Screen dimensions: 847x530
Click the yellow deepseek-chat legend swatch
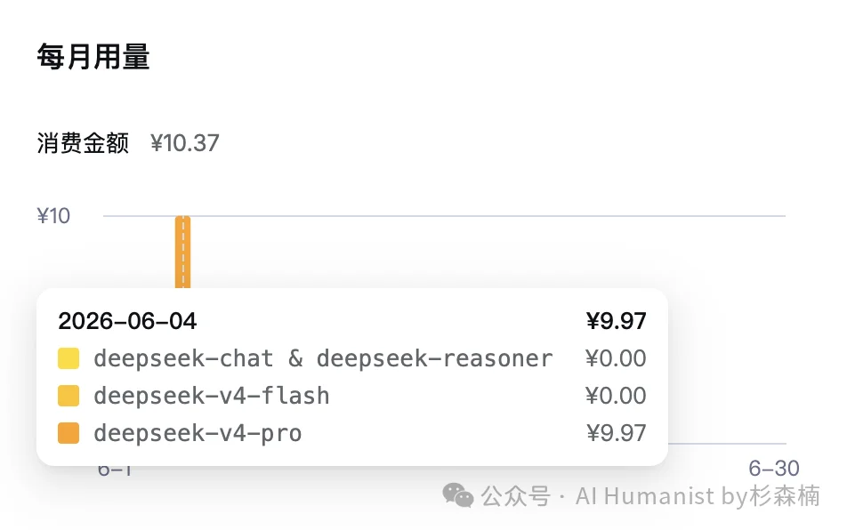click(69, 358)
